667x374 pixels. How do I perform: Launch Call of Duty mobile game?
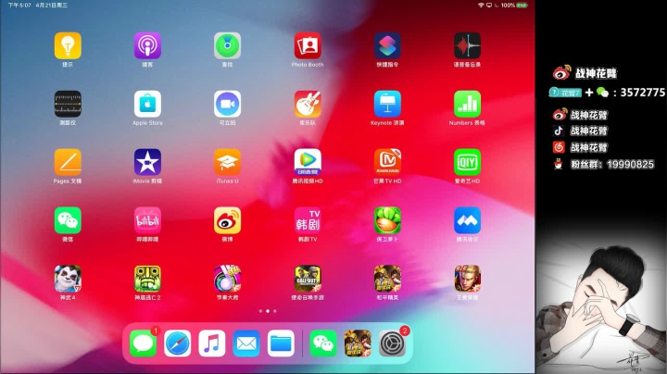[308, 279]
